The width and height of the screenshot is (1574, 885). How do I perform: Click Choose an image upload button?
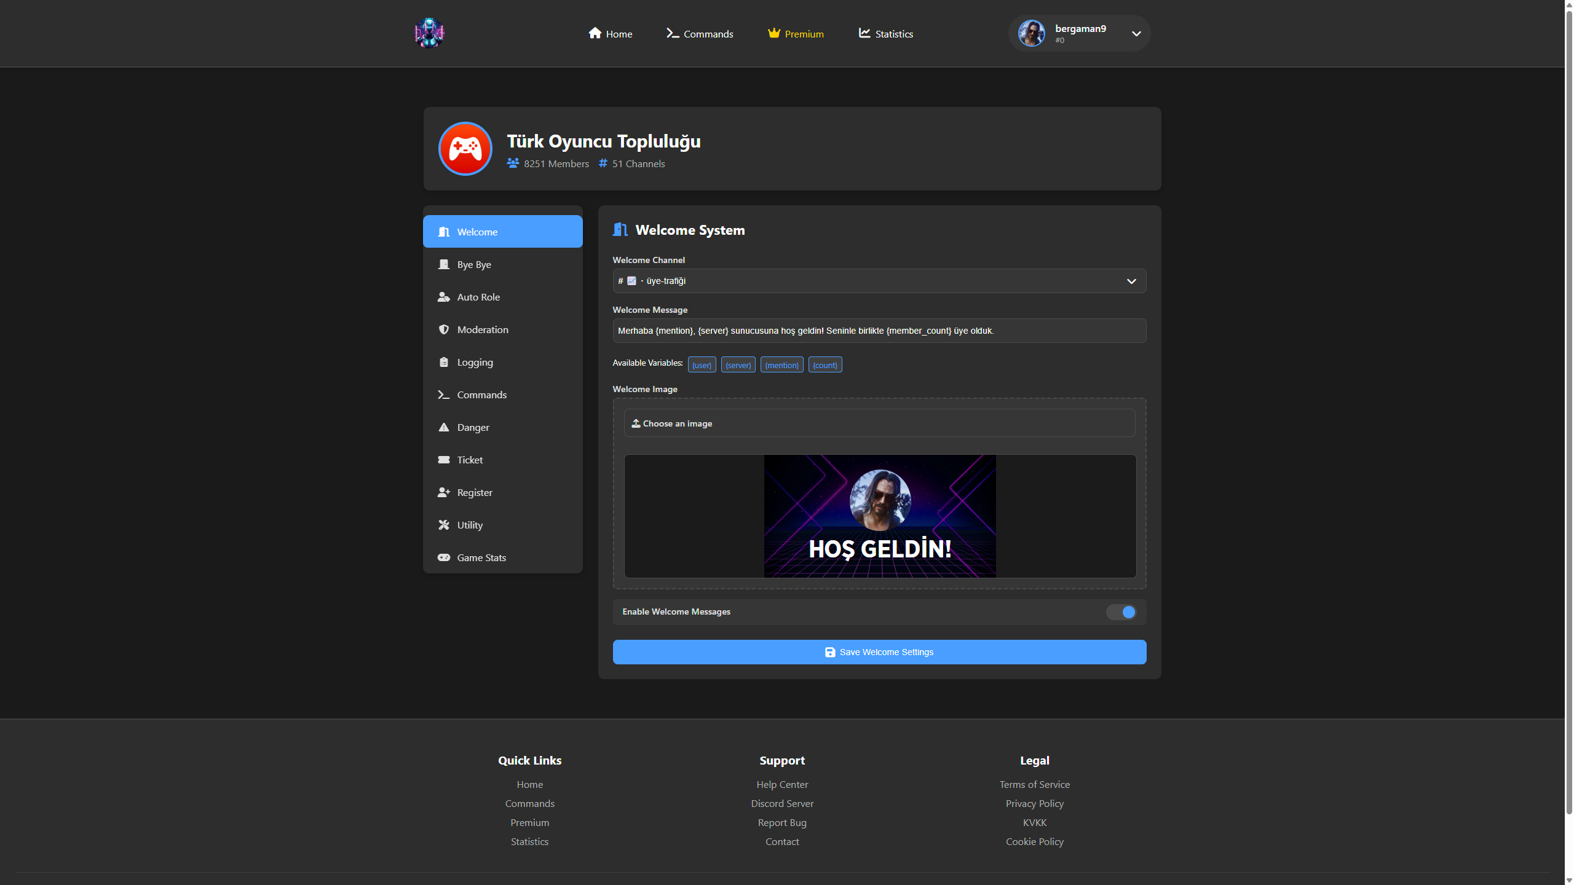[x=879, y=423]
